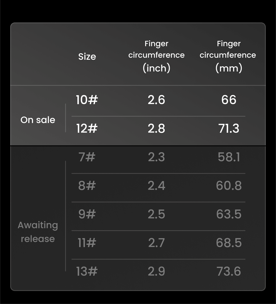
Task: Choose size 12# on sale
Action: [x=87, y=128]
